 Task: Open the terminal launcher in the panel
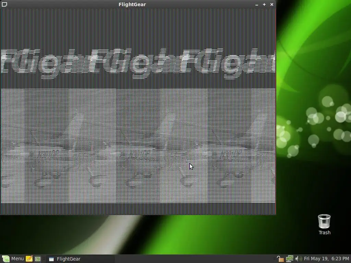tap(38, 259)
